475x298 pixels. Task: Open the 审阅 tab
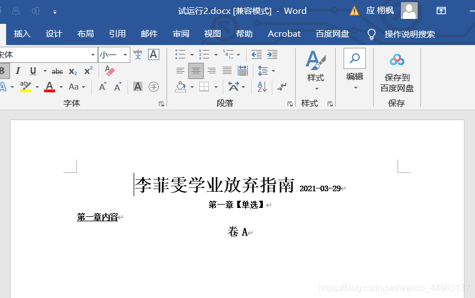(181, 34)
